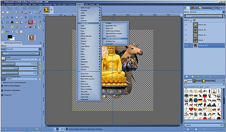Adjust brush Größe slider
The image size is (226, 132).
(x=19, y=64)
